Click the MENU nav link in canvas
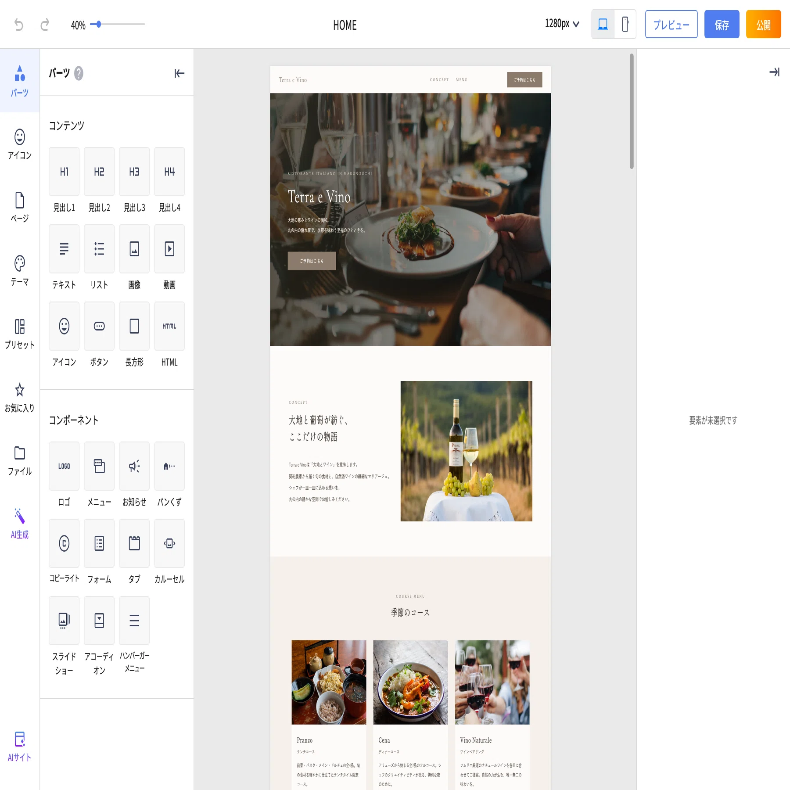The image size is (790, 790). point(462,80)
